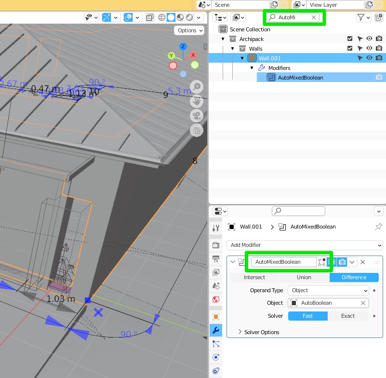Select rendered viewport shading

[x=189, y=17]
